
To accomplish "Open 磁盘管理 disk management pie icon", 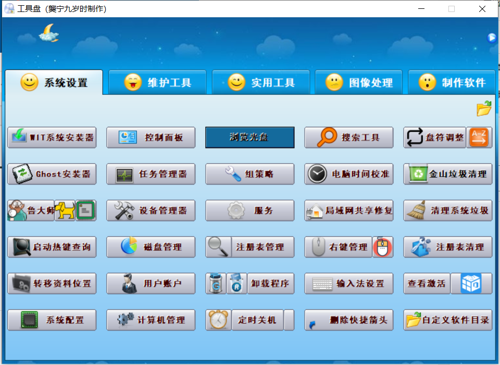I will 151,247.
